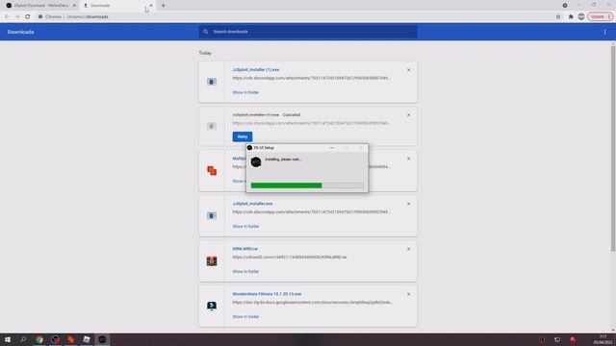This screenshot has height=346, width=616.
Task: Bookmark this page with the star
Action: click(558, 17)
